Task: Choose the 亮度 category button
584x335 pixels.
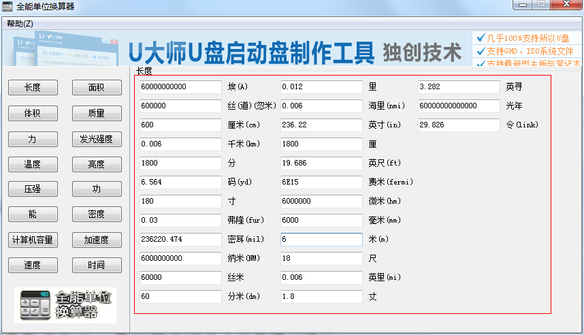Action: [97, 164]
